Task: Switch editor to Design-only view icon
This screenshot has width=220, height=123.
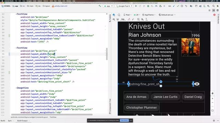Action: tap(218, 11)
